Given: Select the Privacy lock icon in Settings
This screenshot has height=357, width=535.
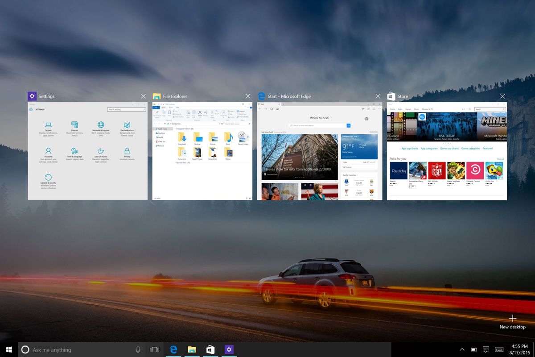Looking at the screenshot, I should pyautogui.click(x=128, y=152).
